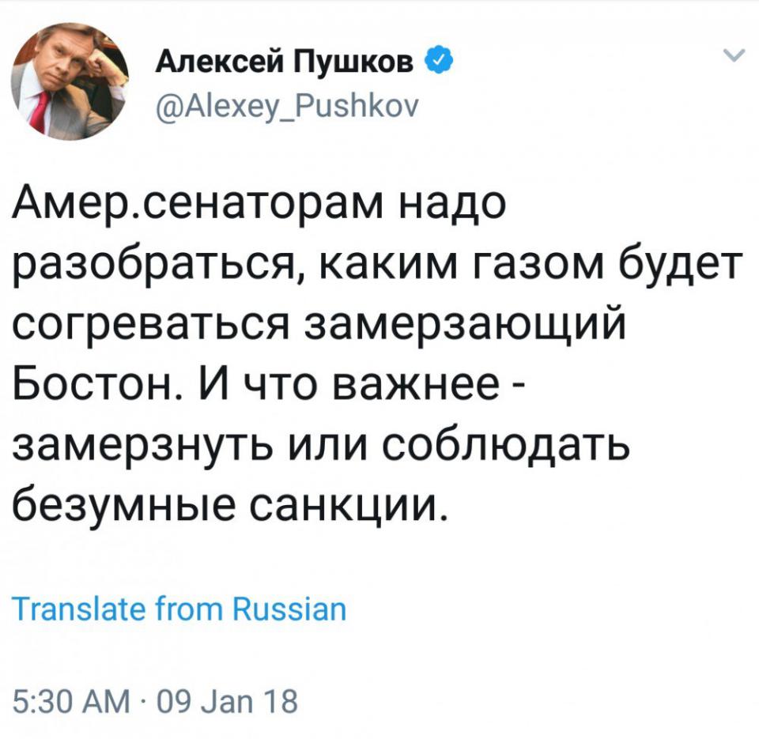The image size is (759, 739).
Task: Click Translate from Russian
Action: pyautogui.click(x=179, y=610)
